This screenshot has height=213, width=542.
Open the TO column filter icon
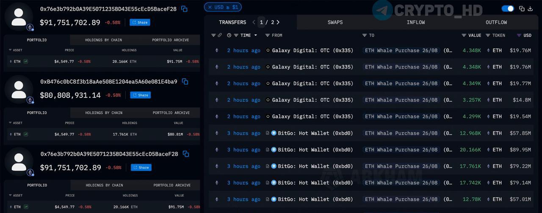tap(365, 35)
